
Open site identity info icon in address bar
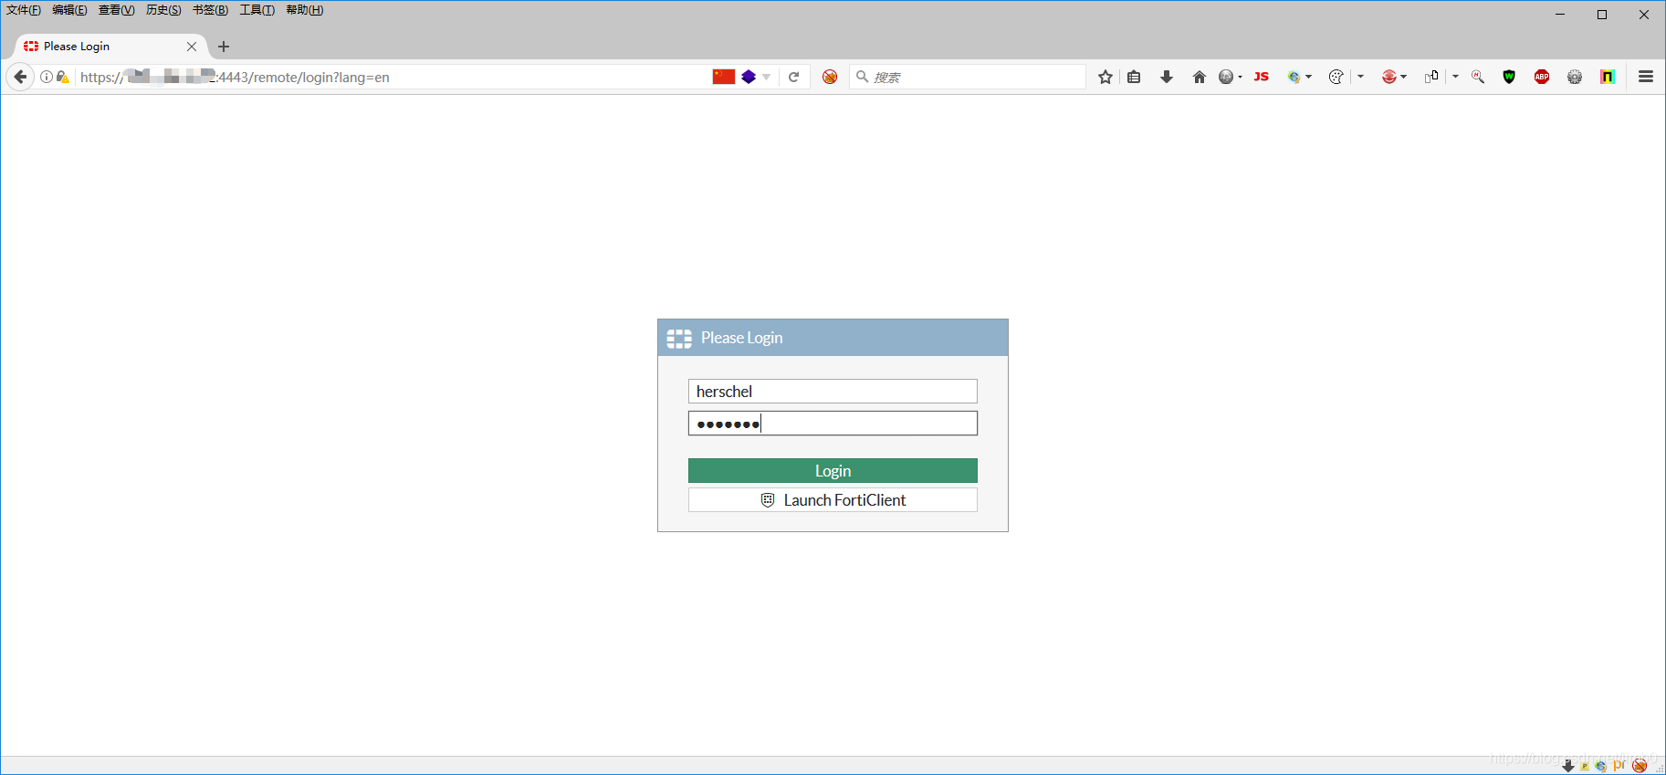pos(46,78)
